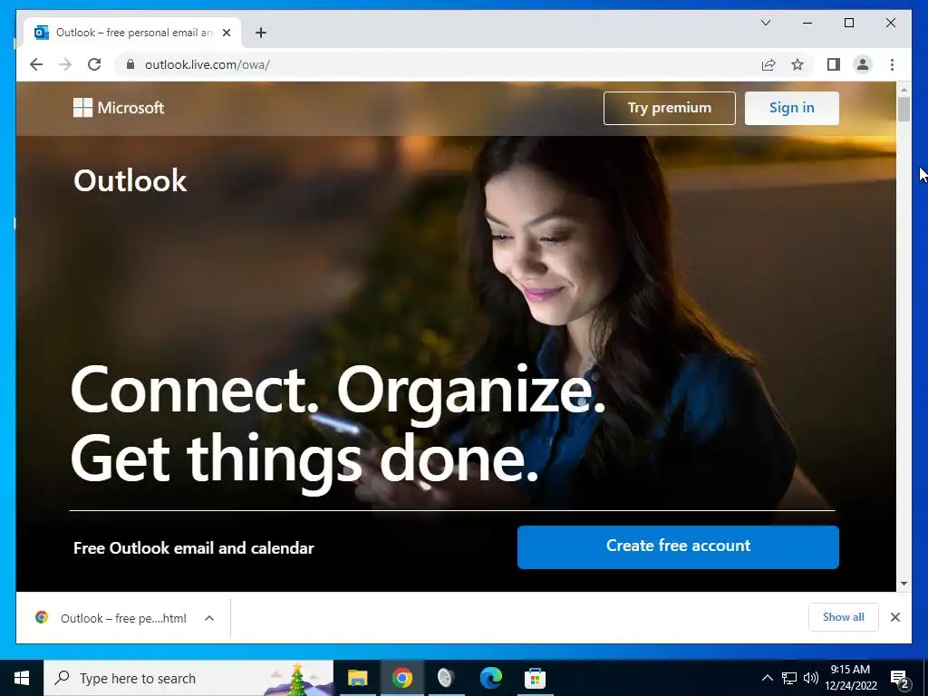Open Microsoft Store from the taskbar
The image size is (928, 696).
(x=535, y=678)
